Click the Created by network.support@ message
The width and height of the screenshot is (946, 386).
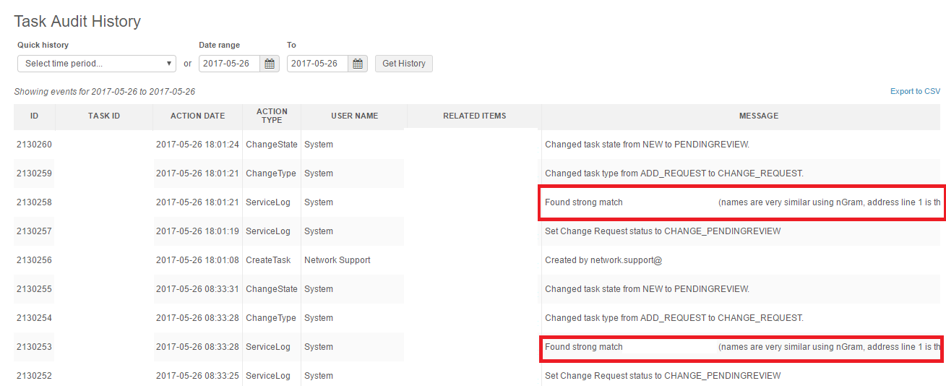[x=603, y=260]
